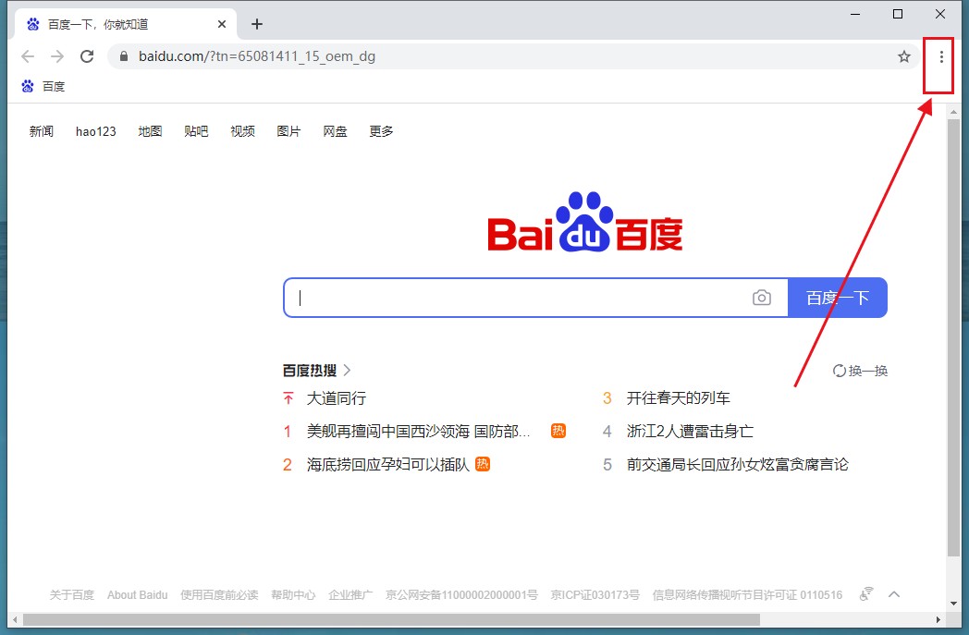Click the accessibility icon in footer

click(866, 593)
